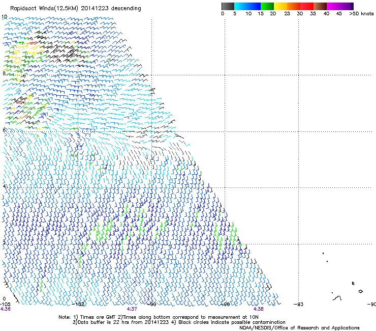
Task: Click the 'Times are GMT' note line
Action: 158,317
